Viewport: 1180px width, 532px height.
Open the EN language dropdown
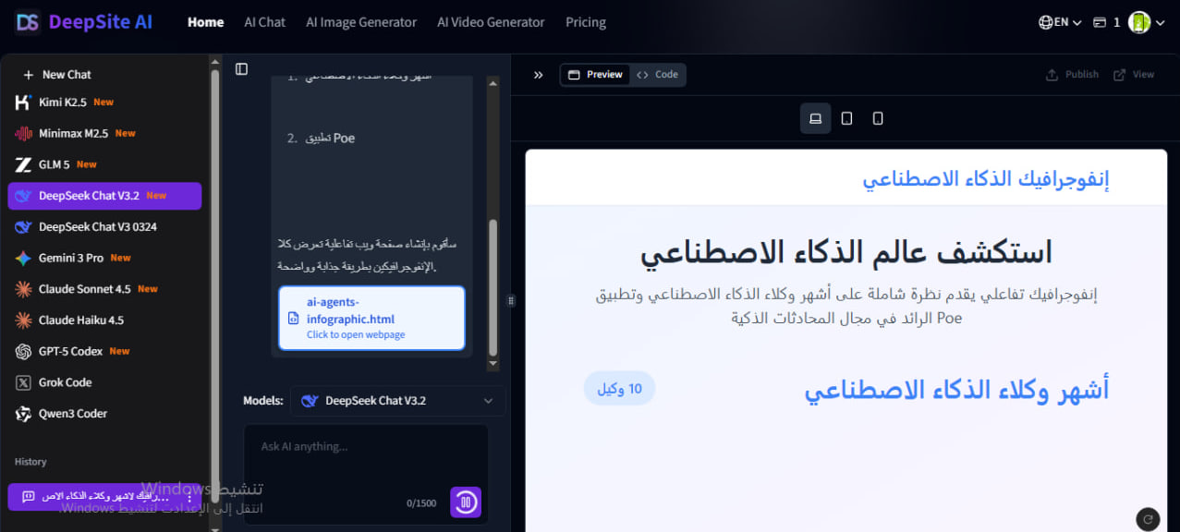pos(1058,21)
